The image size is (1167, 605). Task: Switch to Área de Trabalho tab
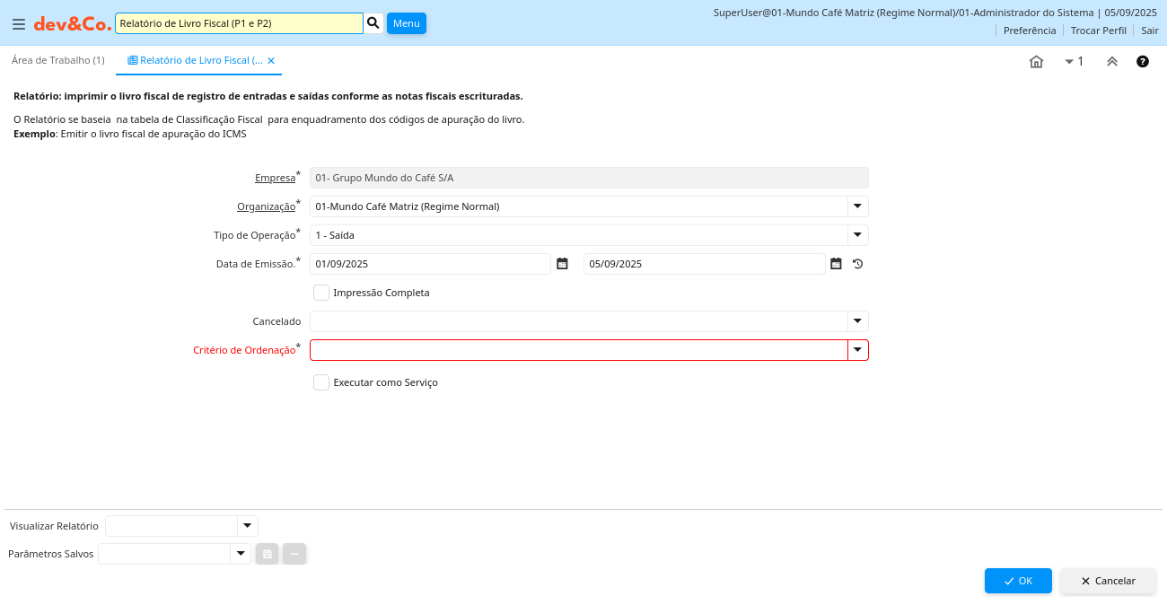click(57, 60)
